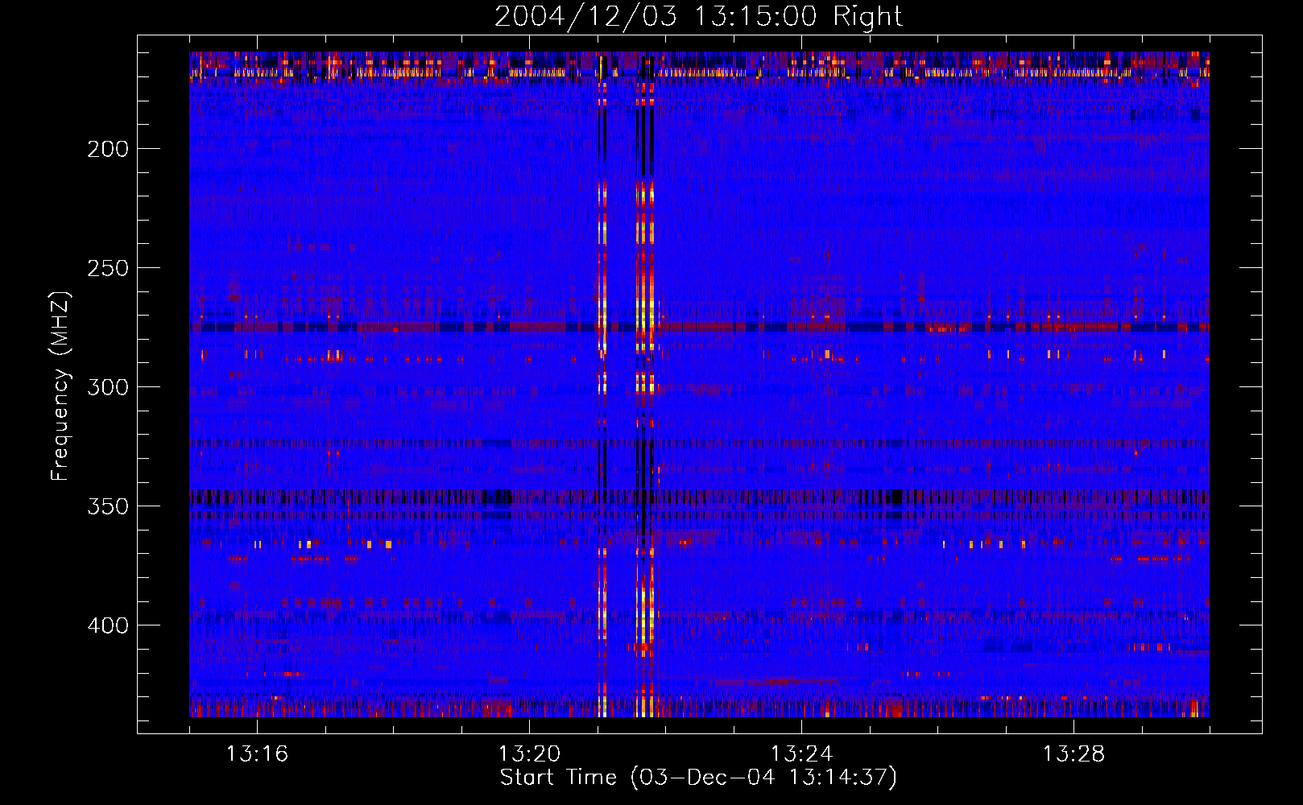
Task: Click the 'Start Time (03-Dec-04 13:14:37)' label
Action: 698,778
